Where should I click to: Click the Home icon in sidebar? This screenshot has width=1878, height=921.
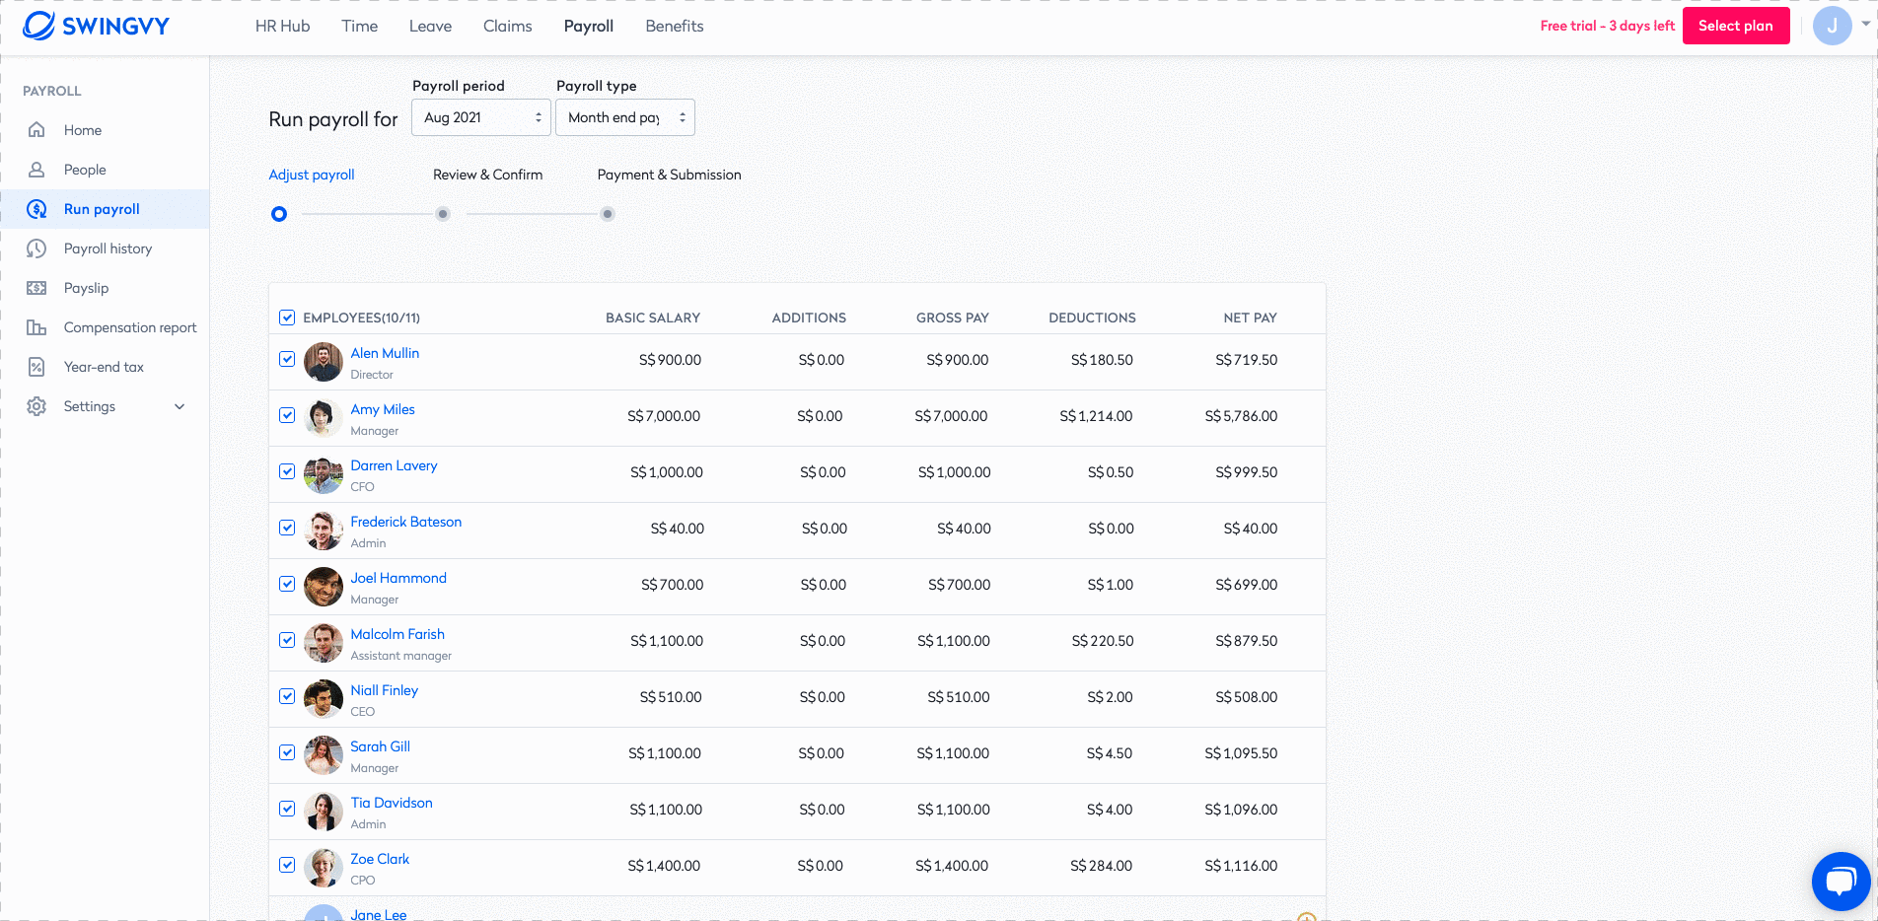(x=36, y=130)
